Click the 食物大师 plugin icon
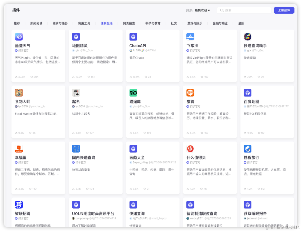Image resolution: width=301 pixels, height=231 pixels. [x=19, y=93]
